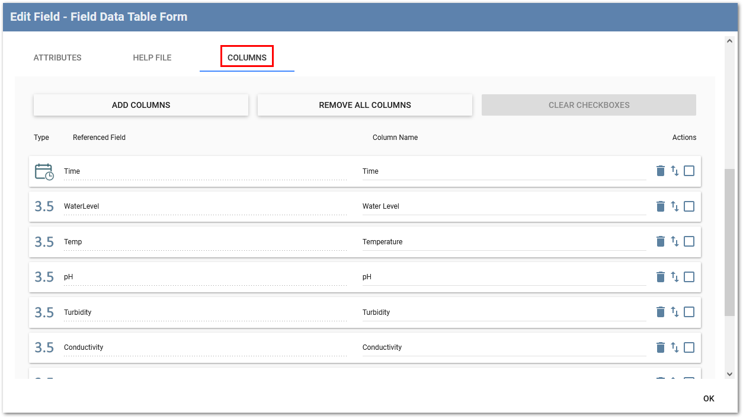Screen dimensions: 743x418
Task: Click reorder arrows for Conductivity row
Action: tap(675, 347)
